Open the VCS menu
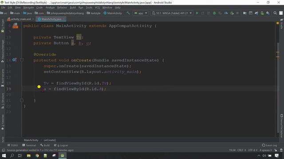This screenshot has width=284, height=159. (97, 8)
